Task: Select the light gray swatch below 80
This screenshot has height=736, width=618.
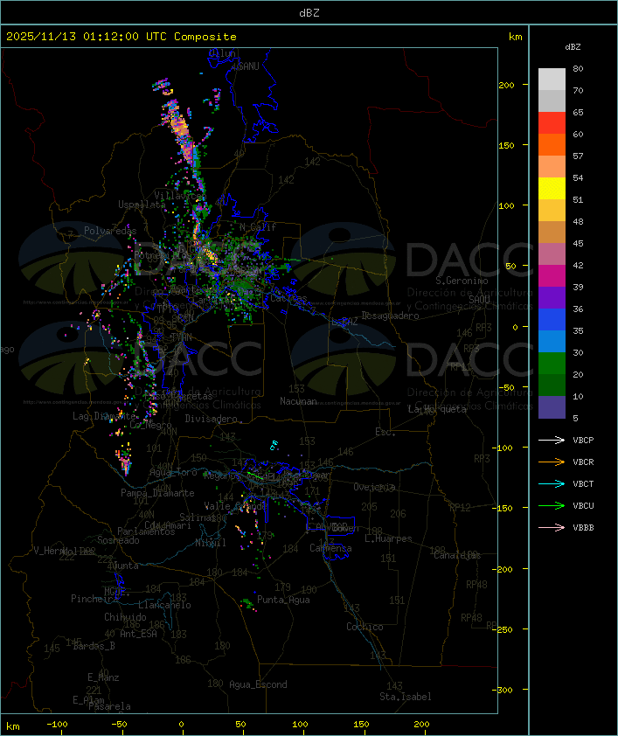Action: pos(552,80)
